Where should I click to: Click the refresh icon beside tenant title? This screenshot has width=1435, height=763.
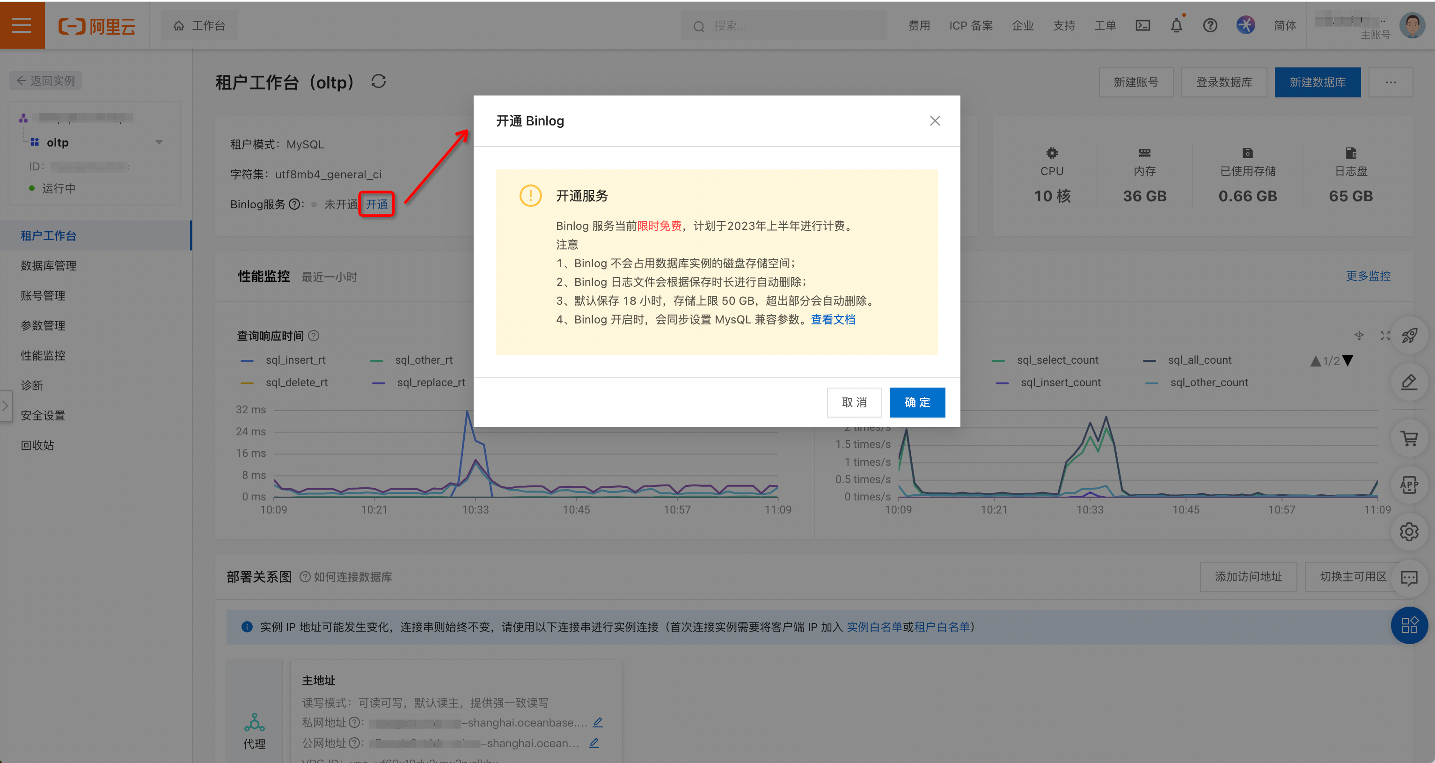click(x=378, y=81)
